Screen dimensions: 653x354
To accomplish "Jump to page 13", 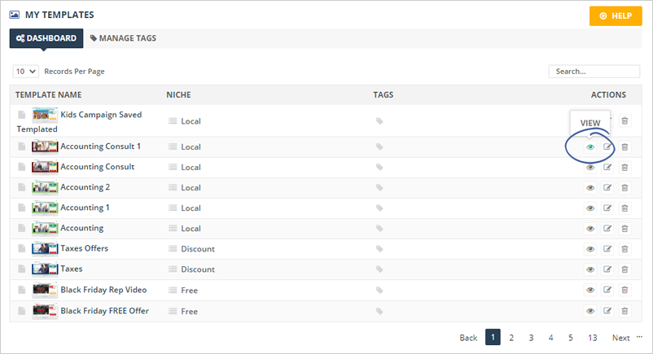I will [x=592, y=338].
